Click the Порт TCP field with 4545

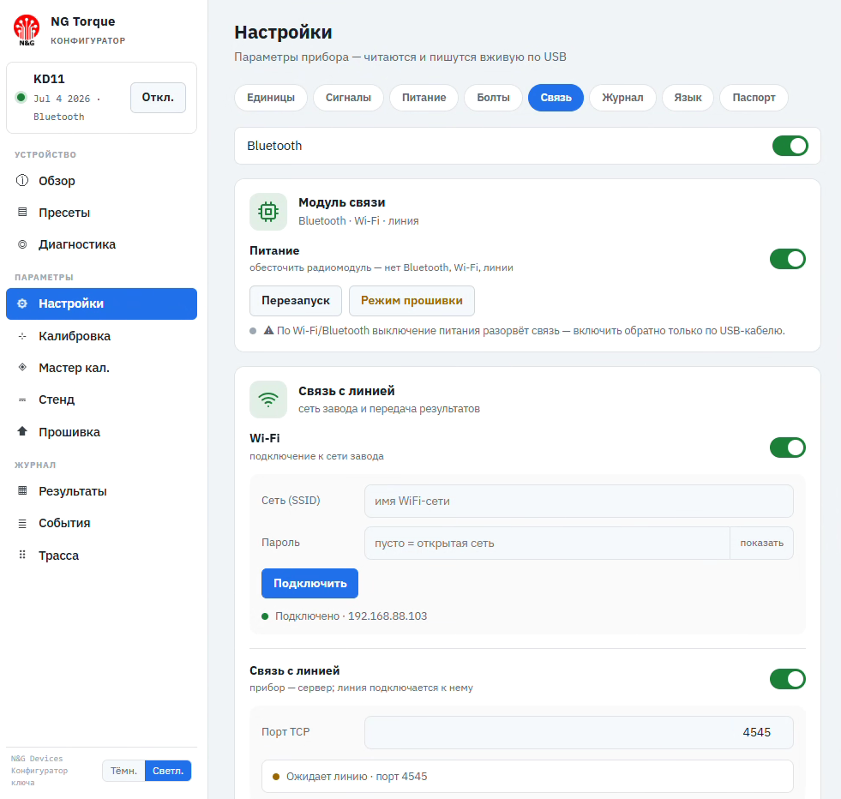579,732
